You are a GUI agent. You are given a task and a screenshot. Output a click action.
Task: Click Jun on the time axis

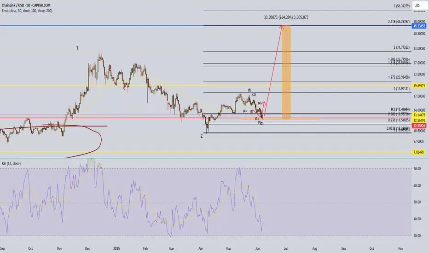coord(257,248)
